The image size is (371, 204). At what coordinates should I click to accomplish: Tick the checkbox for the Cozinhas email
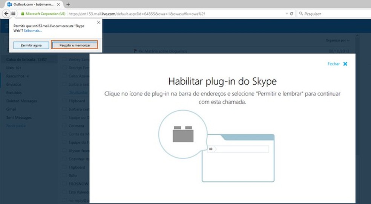click(64, 159)
